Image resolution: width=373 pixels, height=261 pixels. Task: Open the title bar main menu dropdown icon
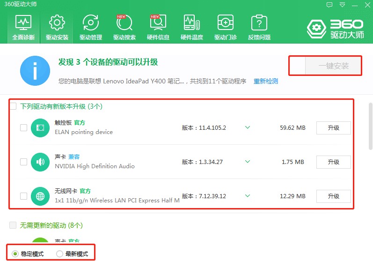(x=342, y=5)
